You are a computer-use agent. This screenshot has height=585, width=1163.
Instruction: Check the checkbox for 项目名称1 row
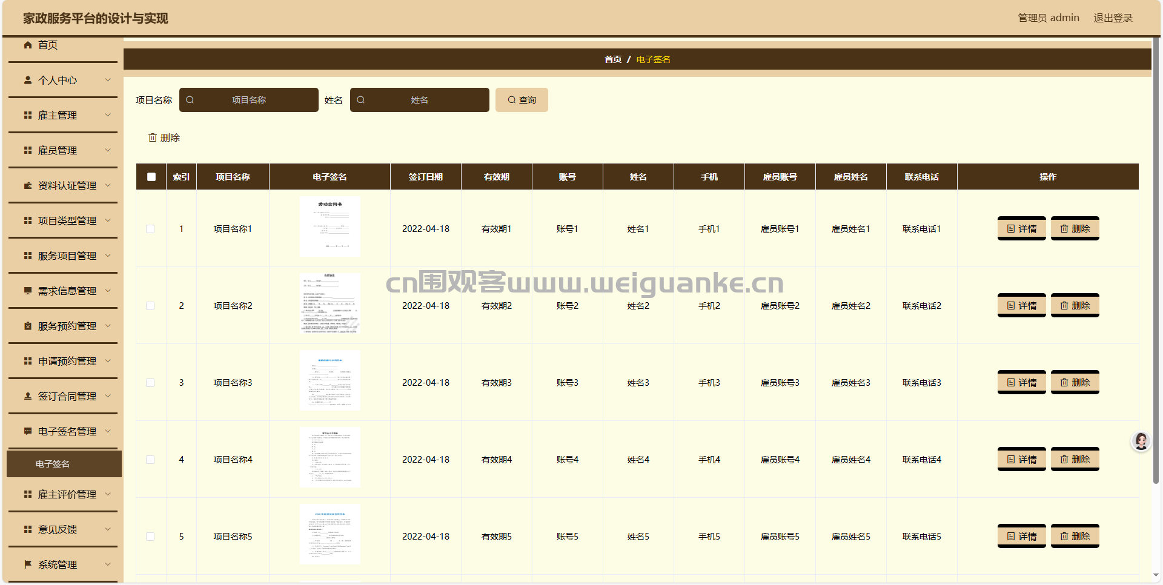(x=150, y=229)
